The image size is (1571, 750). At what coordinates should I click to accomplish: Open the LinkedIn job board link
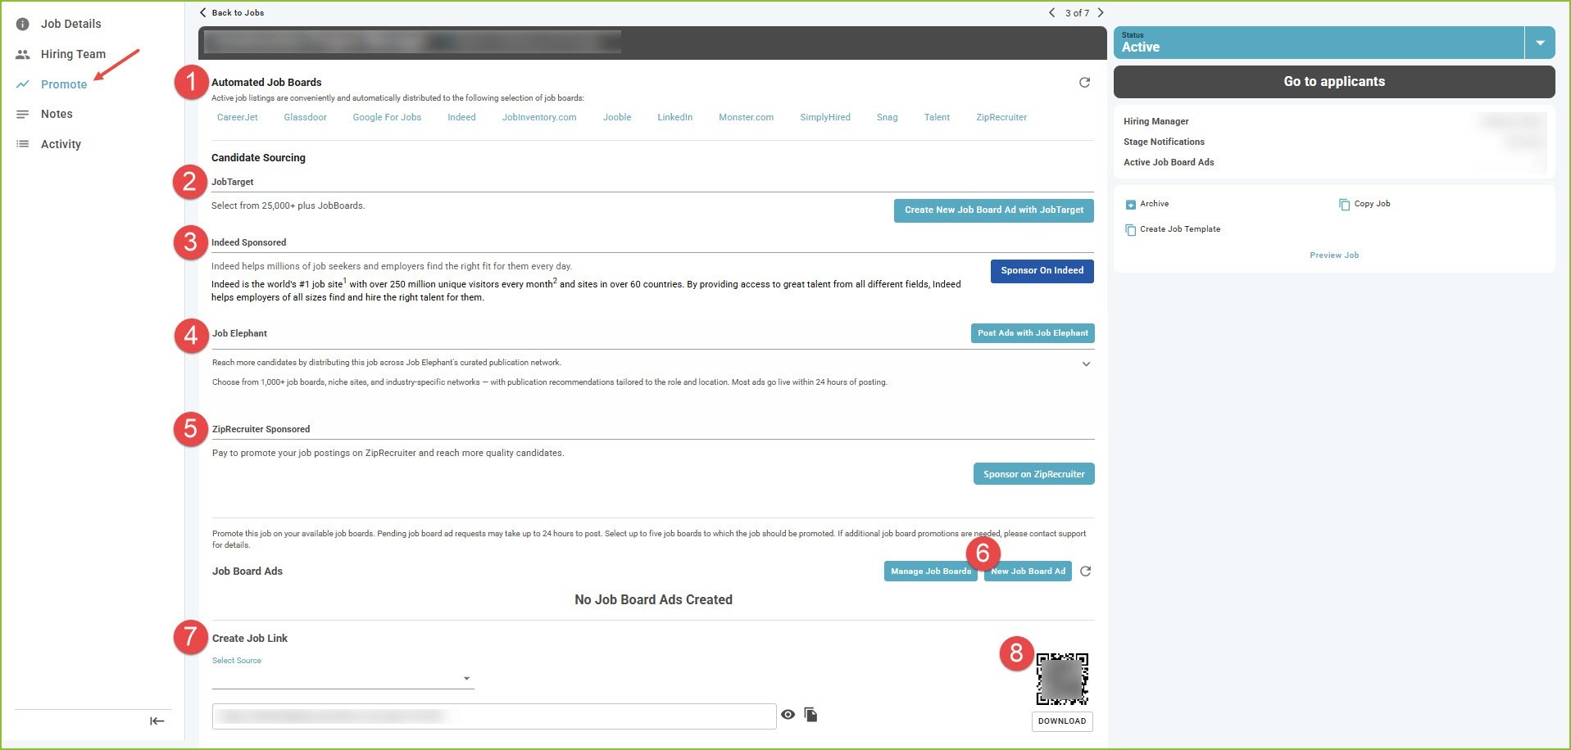(674, 118)
